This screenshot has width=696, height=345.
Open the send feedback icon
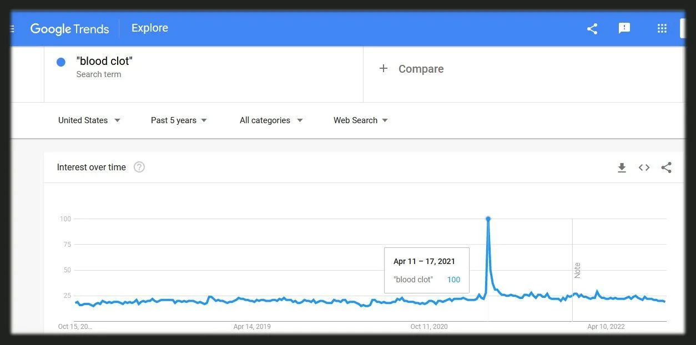(624, 28)
